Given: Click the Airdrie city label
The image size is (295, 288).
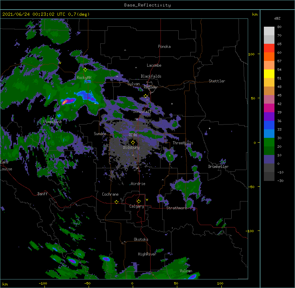Looking at the screenshot, I should click(x=138, y=184).
